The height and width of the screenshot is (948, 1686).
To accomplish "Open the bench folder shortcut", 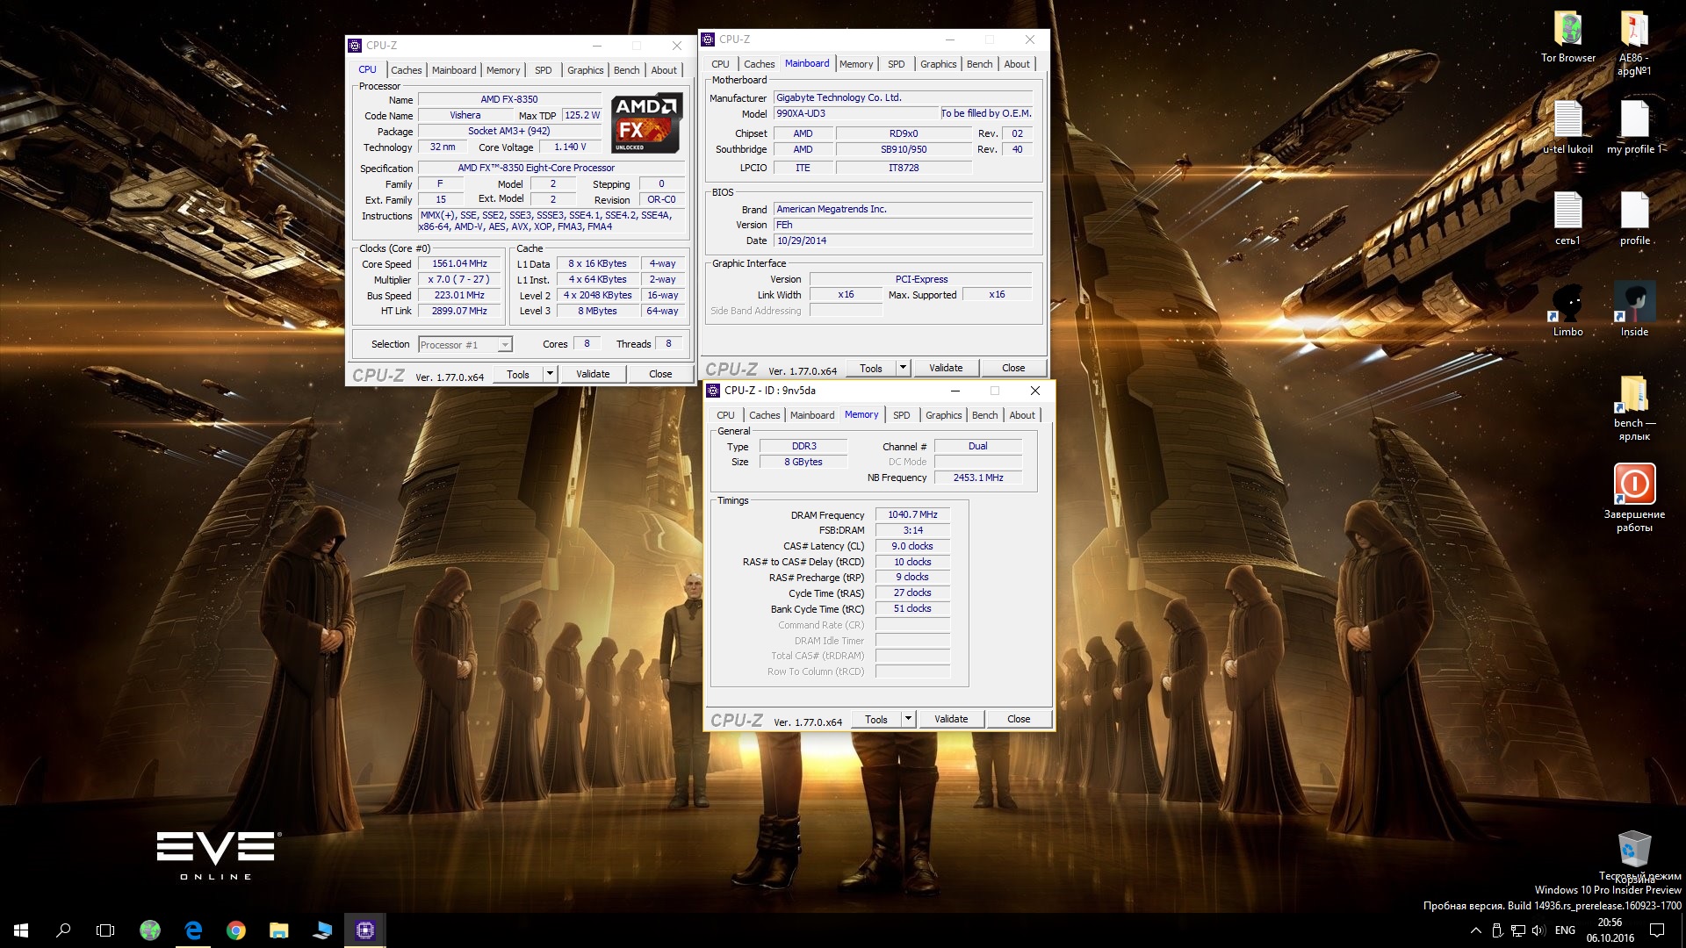I will 1633,408.
